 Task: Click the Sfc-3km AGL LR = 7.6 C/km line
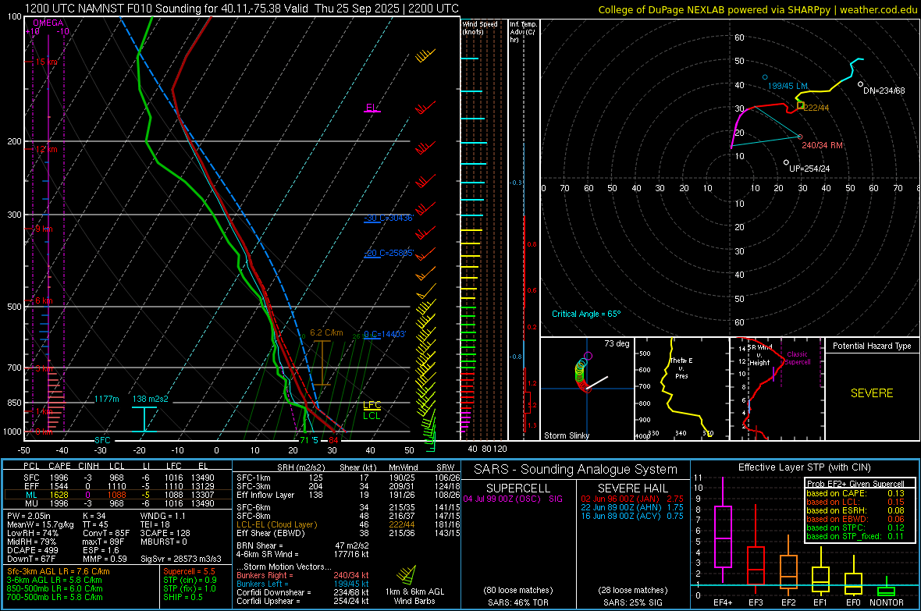pos(59,571)
